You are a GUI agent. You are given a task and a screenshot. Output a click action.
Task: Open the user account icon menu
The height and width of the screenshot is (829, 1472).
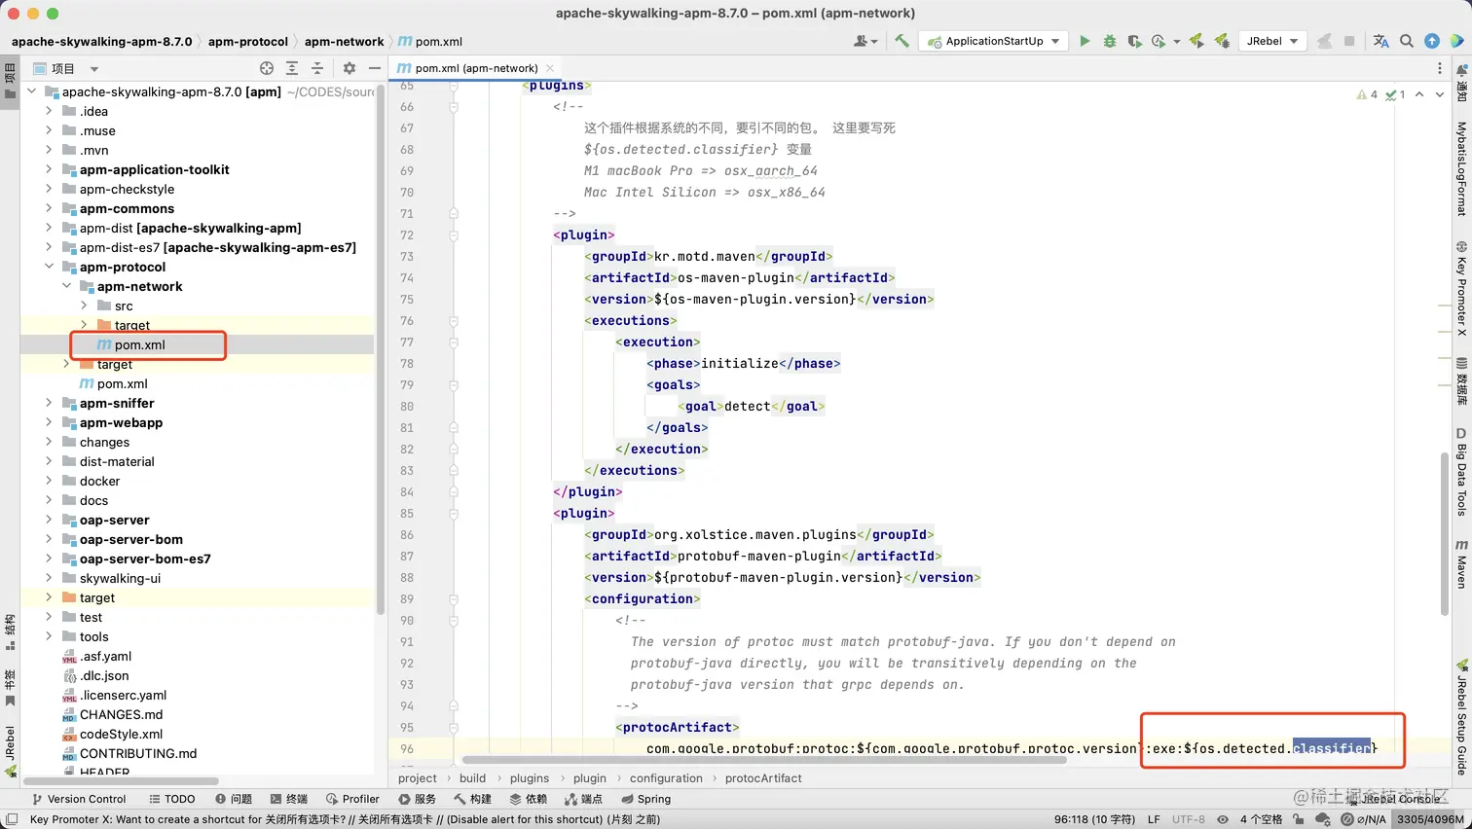[x=865, y=41]
